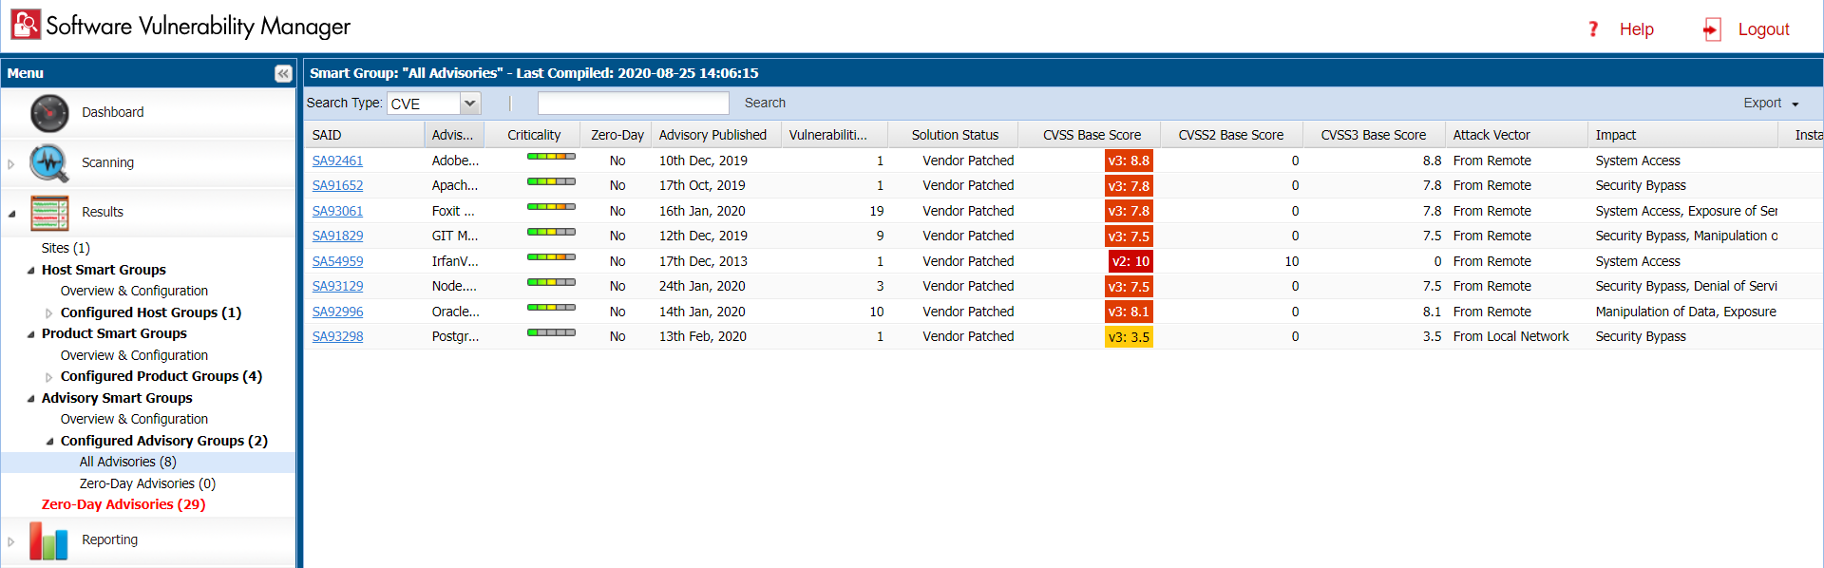The width and height of the screenshot is (1824, 568).
Task: Click the criticality bar for SA93298
Action: pos(551,332)
